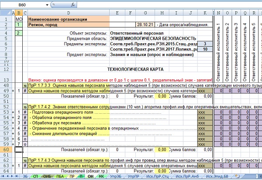Go to first sheet with navigation arrow
The width and height of the screenshot is (262, 180).
coord(3,176)
